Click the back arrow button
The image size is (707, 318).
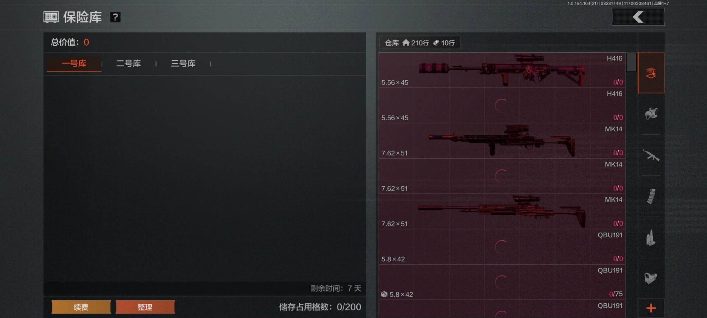coord(638,17)
